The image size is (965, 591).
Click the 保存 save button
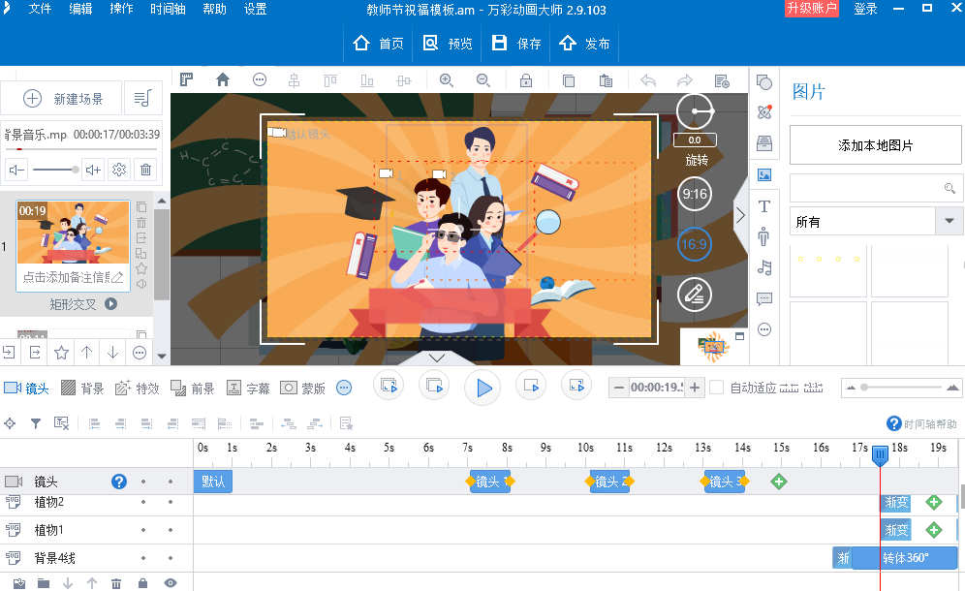516,43
